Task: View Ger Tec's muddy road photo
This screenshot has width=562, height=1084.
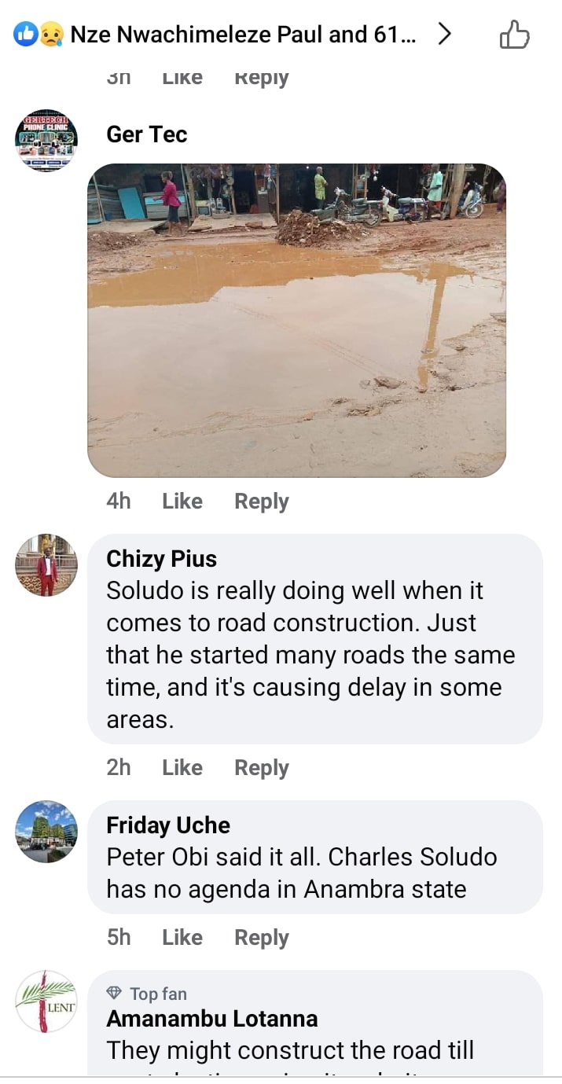Action: (296, 320)
